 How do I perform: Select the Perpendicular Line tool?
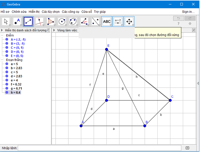click(40, 21)
